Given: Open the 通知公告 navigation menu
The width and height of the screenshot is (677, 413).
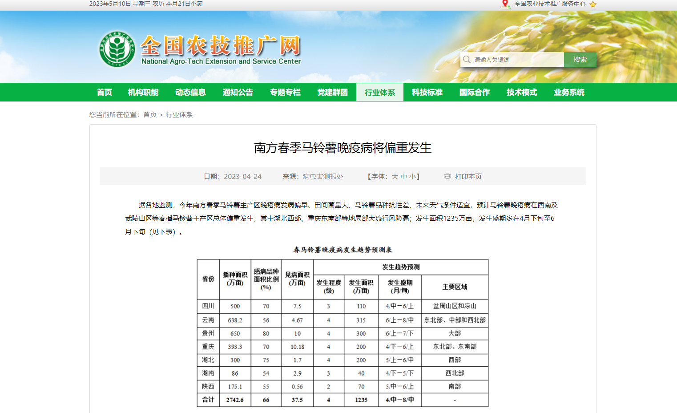Looking at the screenshot, I should (x=238, y=92).
